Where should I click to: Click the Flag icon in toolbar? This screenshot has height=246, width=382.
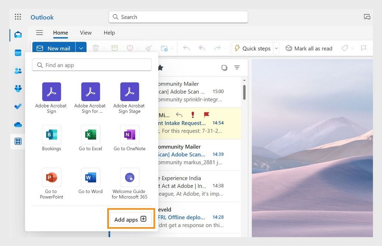click(x=364, y=48)
